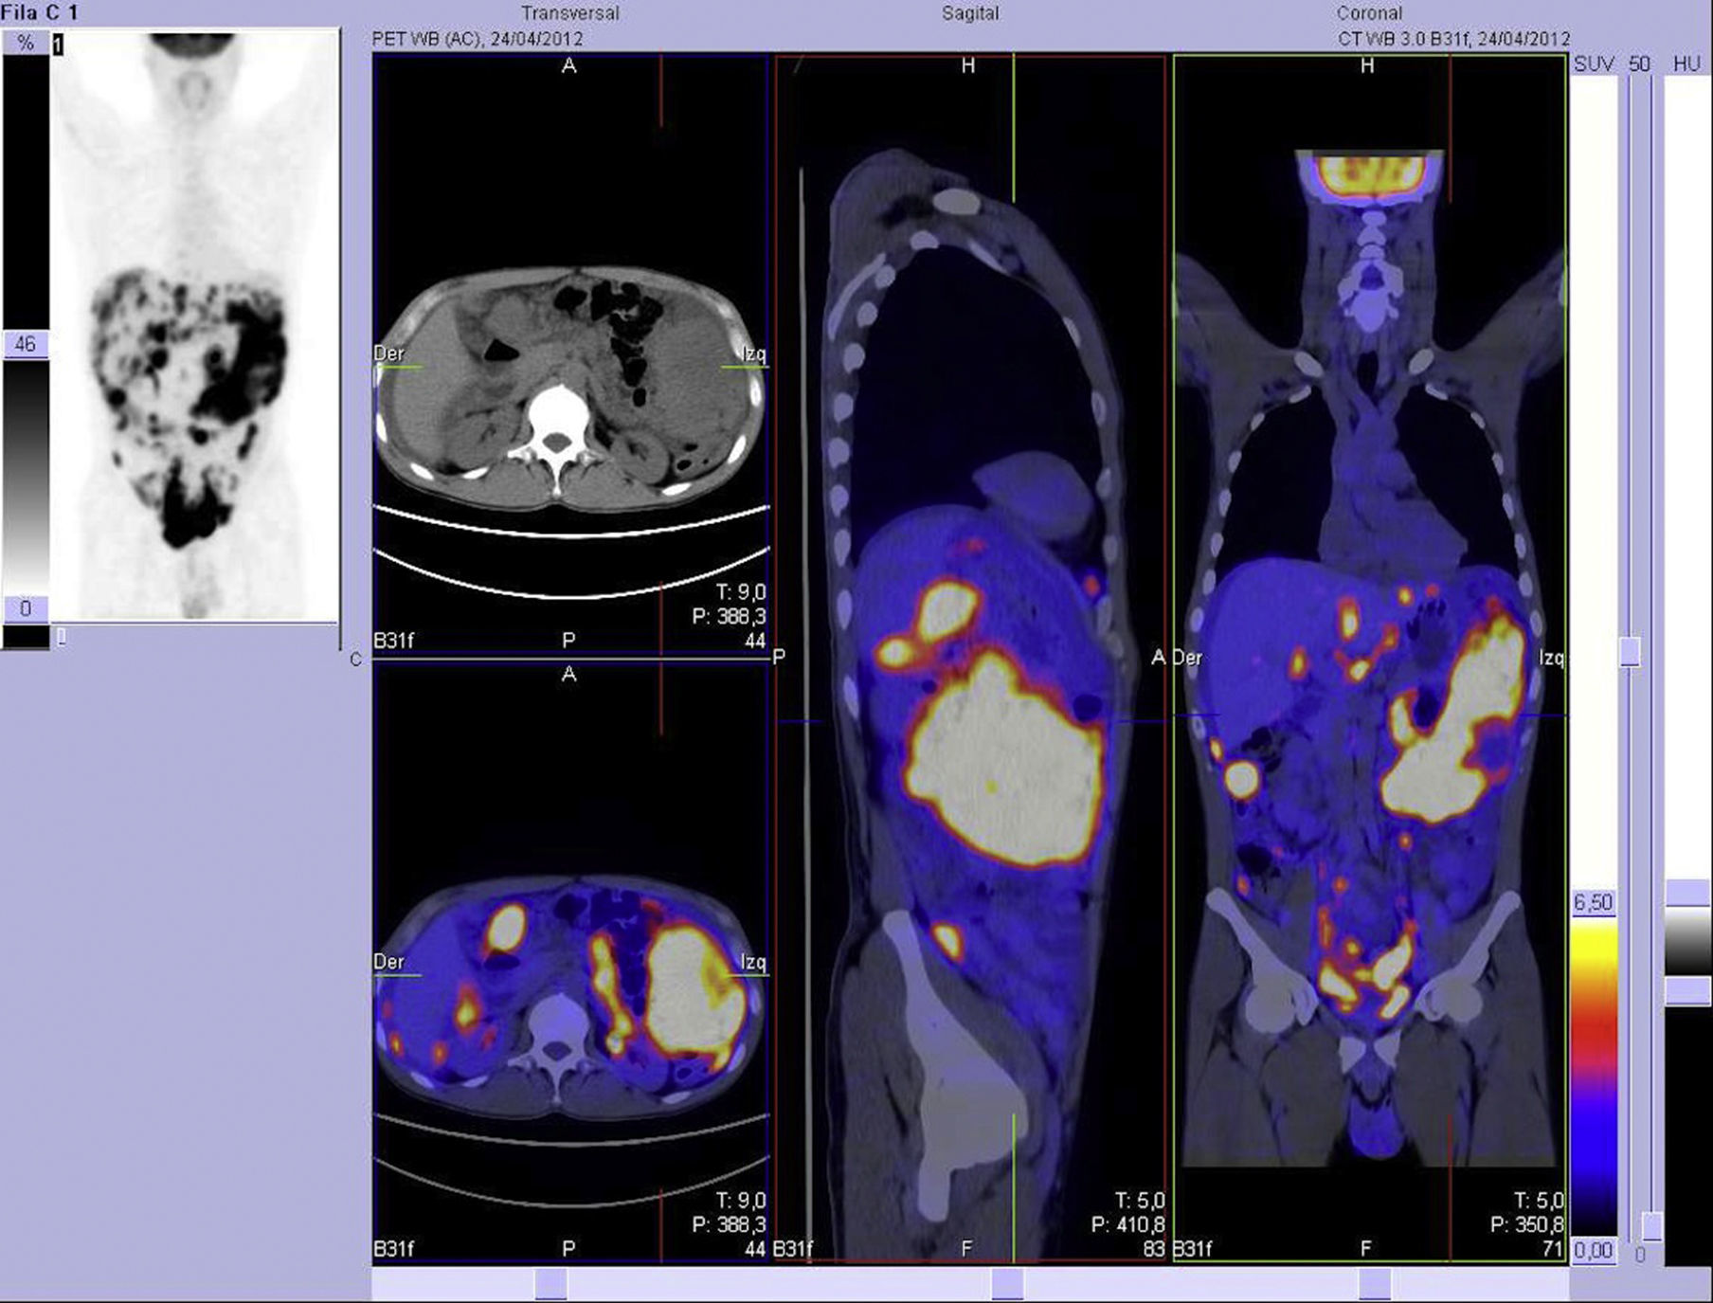1713x1303 pixels.
Task: Click the SUV upper limit value 6,50
Action: pyautogui.click(x=1593, y=903)
